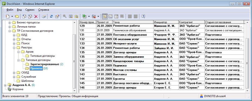The width and height of the screenshot is (252, 101).
Task: Select row 131 Поставка оборудования
Action: [162, 35]
